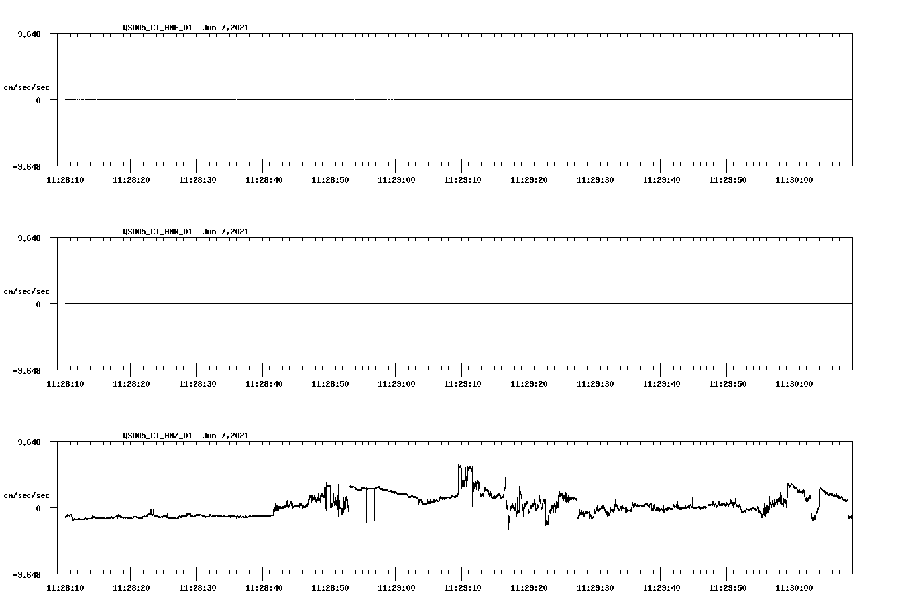900x612 pixels.
Task: Pick 11:29:40 time label under HNZ plot
Action: tap(661, 588)
